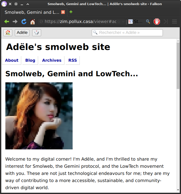This screenshot has height=194, width=181.
Task: Follow the Blog link
Action: (30, 60)
